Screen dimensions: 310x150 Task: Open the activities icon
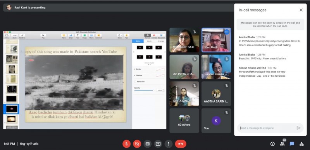pyautogui.click(x=301, y=144)
